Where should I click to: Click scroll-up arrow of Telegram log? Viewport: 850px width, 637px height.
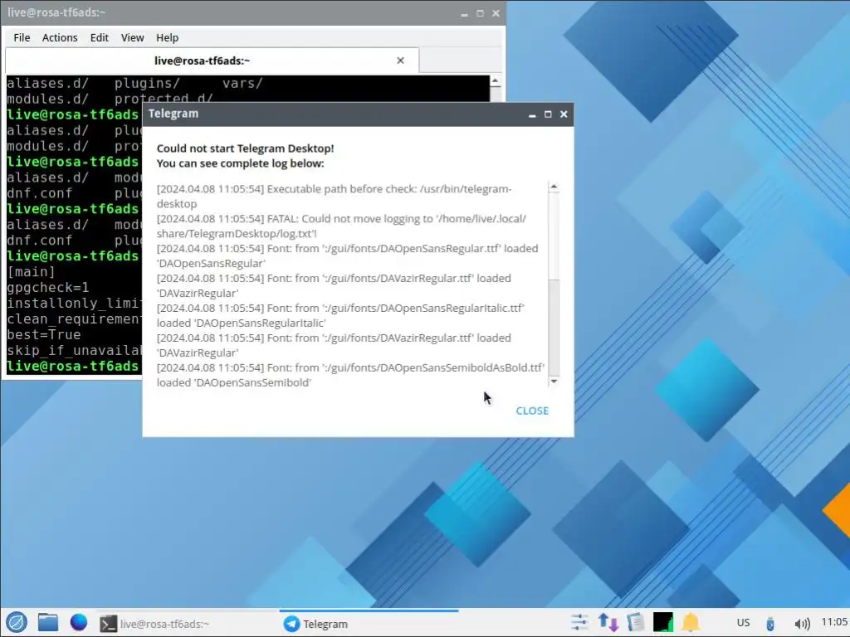tap(554, 187)
